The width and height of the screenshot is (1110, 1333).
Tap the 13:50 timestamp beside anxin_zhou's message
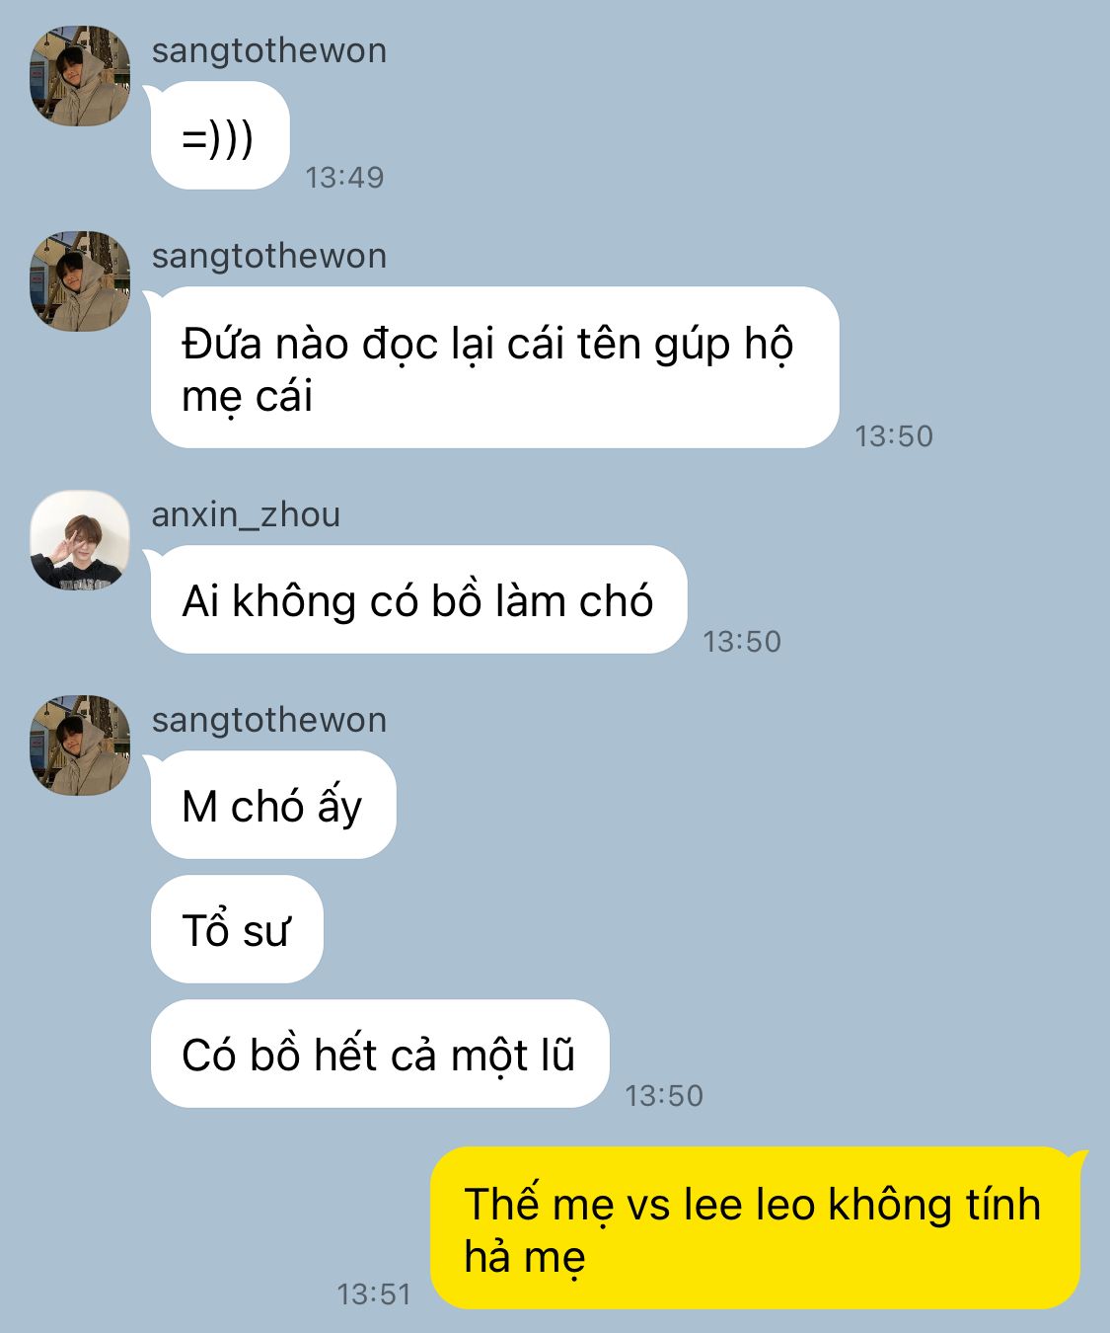click(x=742, y=642)
